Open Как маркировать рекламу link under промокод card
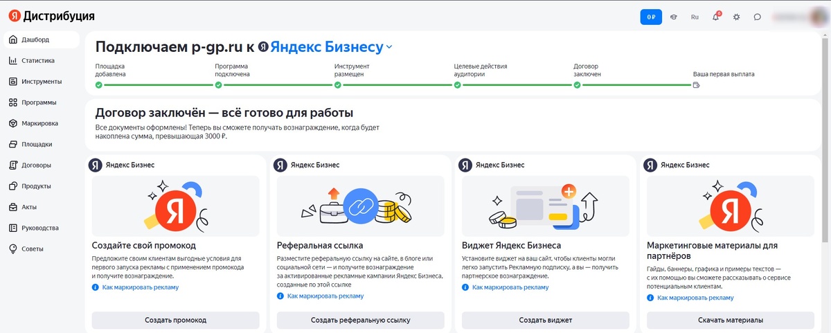This screenshot has width=831, height=333. [140, 287]
